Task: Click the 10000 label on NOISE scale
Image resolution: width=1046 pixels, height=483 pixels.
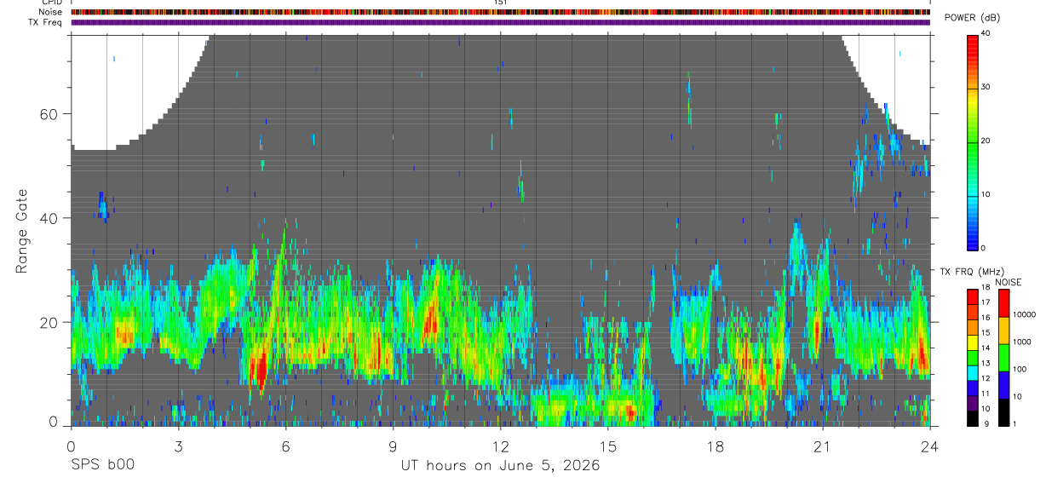Action: (x=1024, y=315)
